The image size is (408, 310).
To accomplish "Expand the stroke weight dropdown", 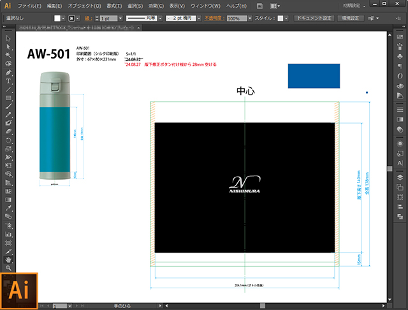I will click(120, 18).
